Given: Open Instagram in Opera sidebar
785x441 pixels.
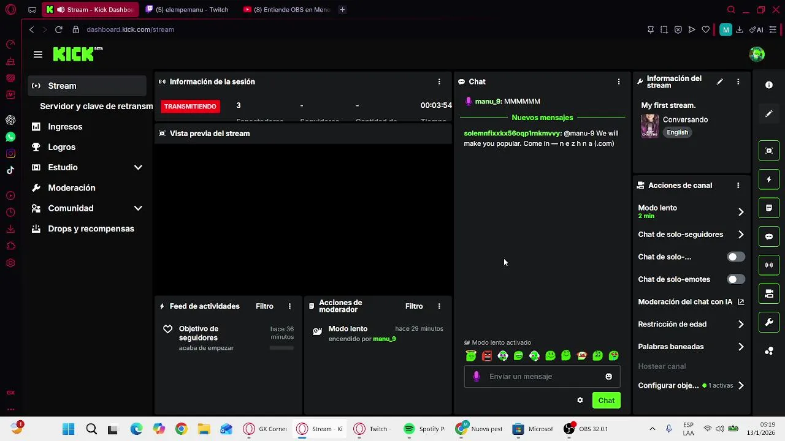Looking at the screenshot, I should click(x=10, y=154).
